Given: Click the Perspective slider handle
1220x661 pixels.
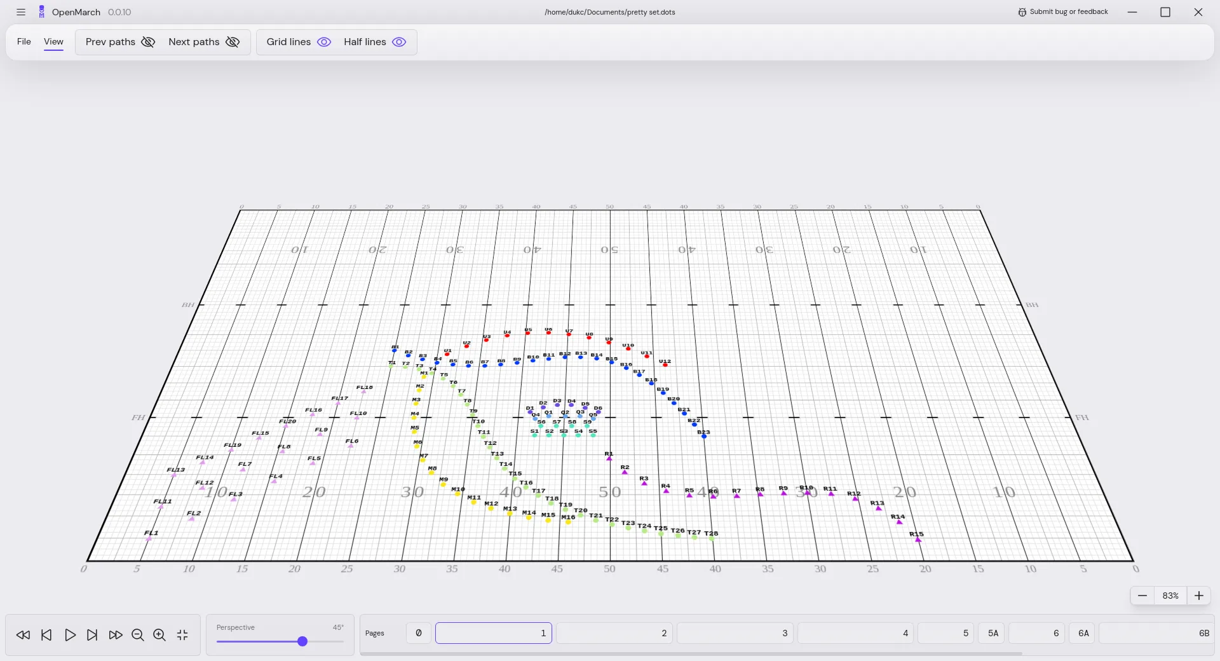Looking at the screenshot, I should pos(302,641).
